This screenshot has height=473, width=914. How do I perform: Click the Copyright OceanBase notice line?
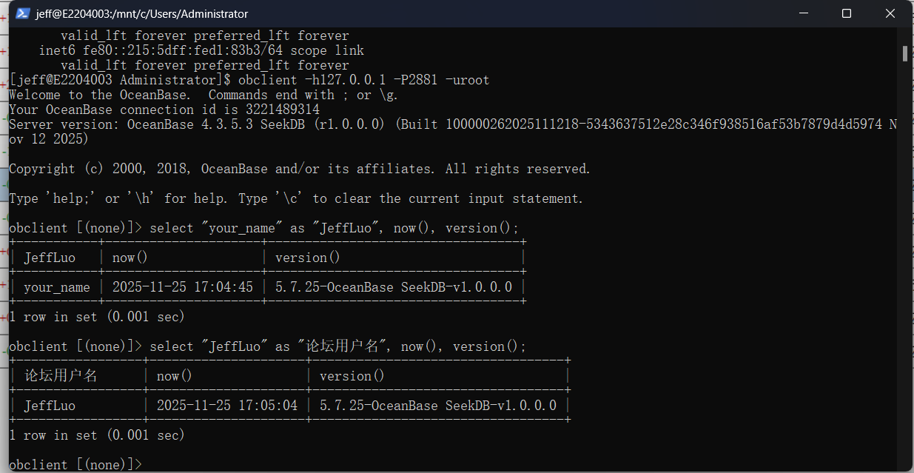click(x=300, y=169)
